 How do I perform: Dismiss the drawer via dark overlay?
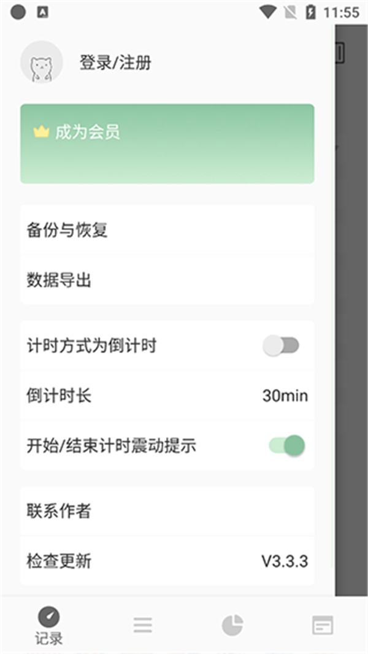[351, 310]
